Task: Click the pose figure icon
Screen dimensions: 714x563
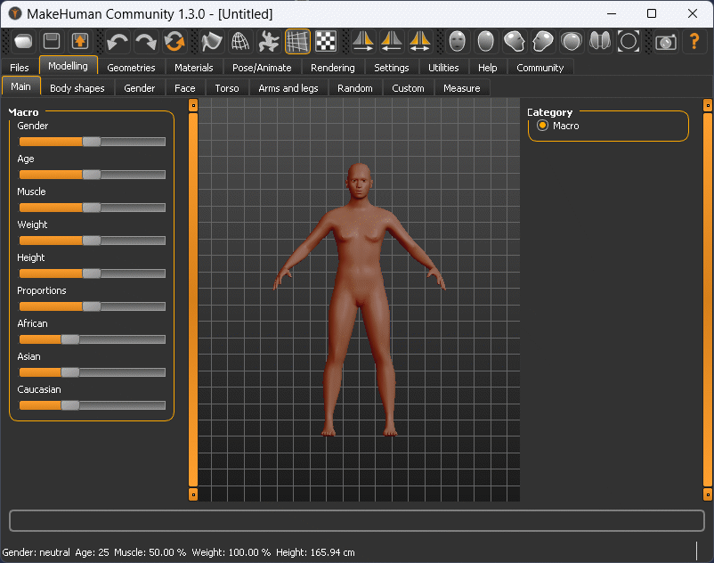Action: pos(269,42)
